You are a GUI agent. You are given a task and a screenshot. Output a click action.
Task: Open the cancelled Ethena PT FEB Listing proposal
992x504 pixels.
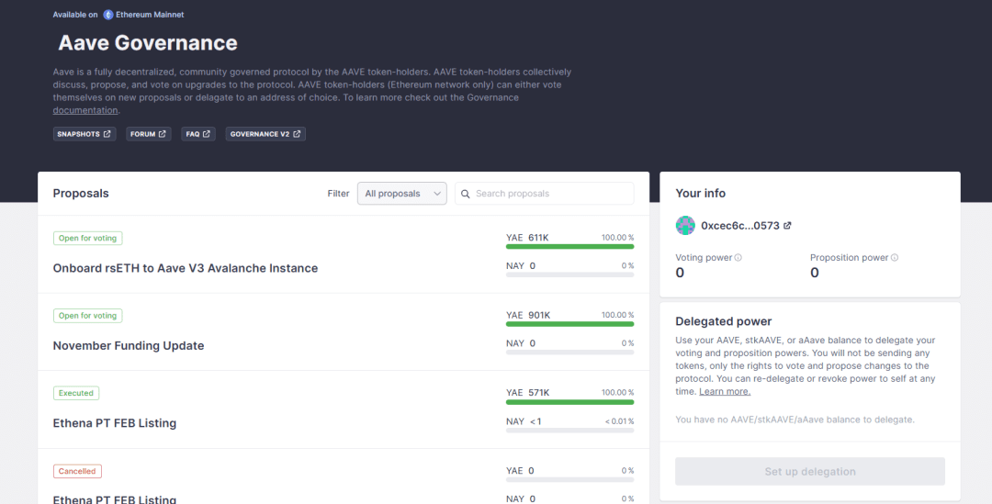[115, 498]
